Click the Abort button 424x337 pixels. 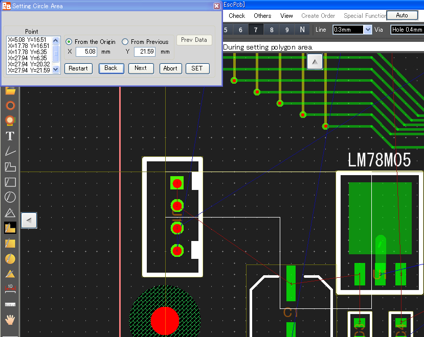pyautogui.click(x=171, y=68)
